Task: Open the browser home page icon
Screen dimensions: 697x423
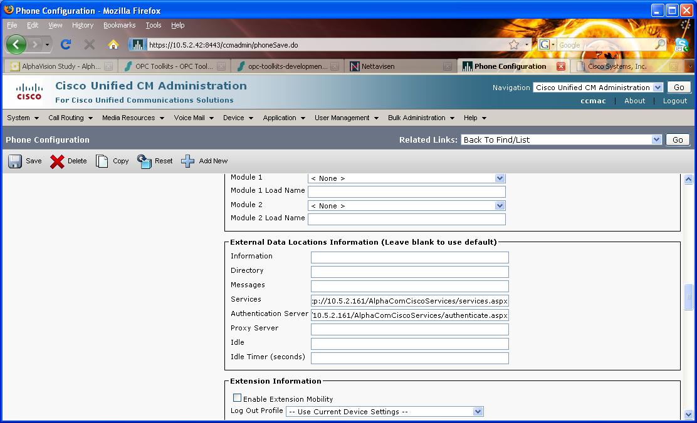Action: pos(113,44)
